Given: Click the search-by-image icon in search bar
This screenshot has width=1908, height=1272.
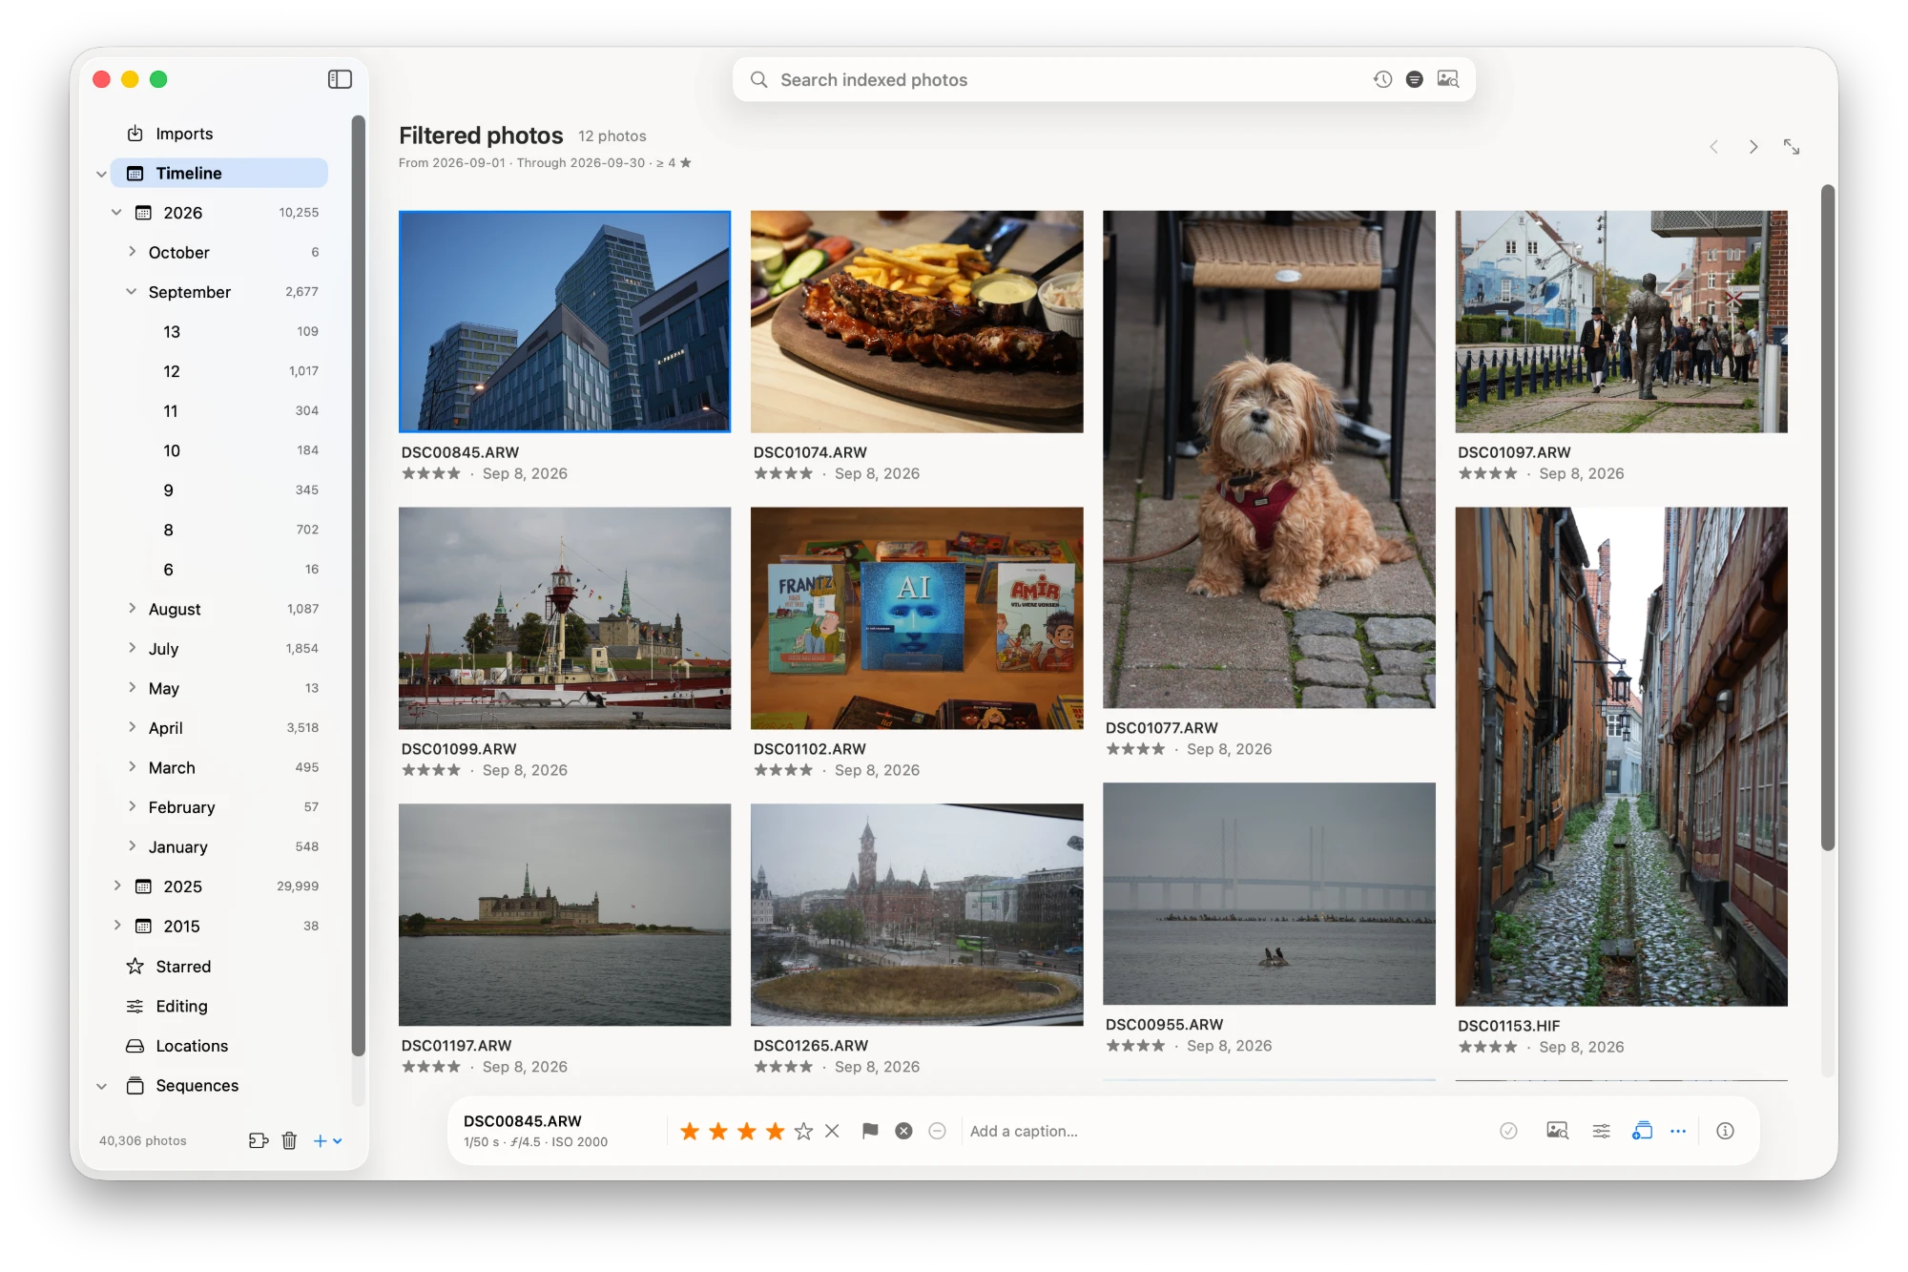Looking at the screenshot, I should pos(1448,79).
